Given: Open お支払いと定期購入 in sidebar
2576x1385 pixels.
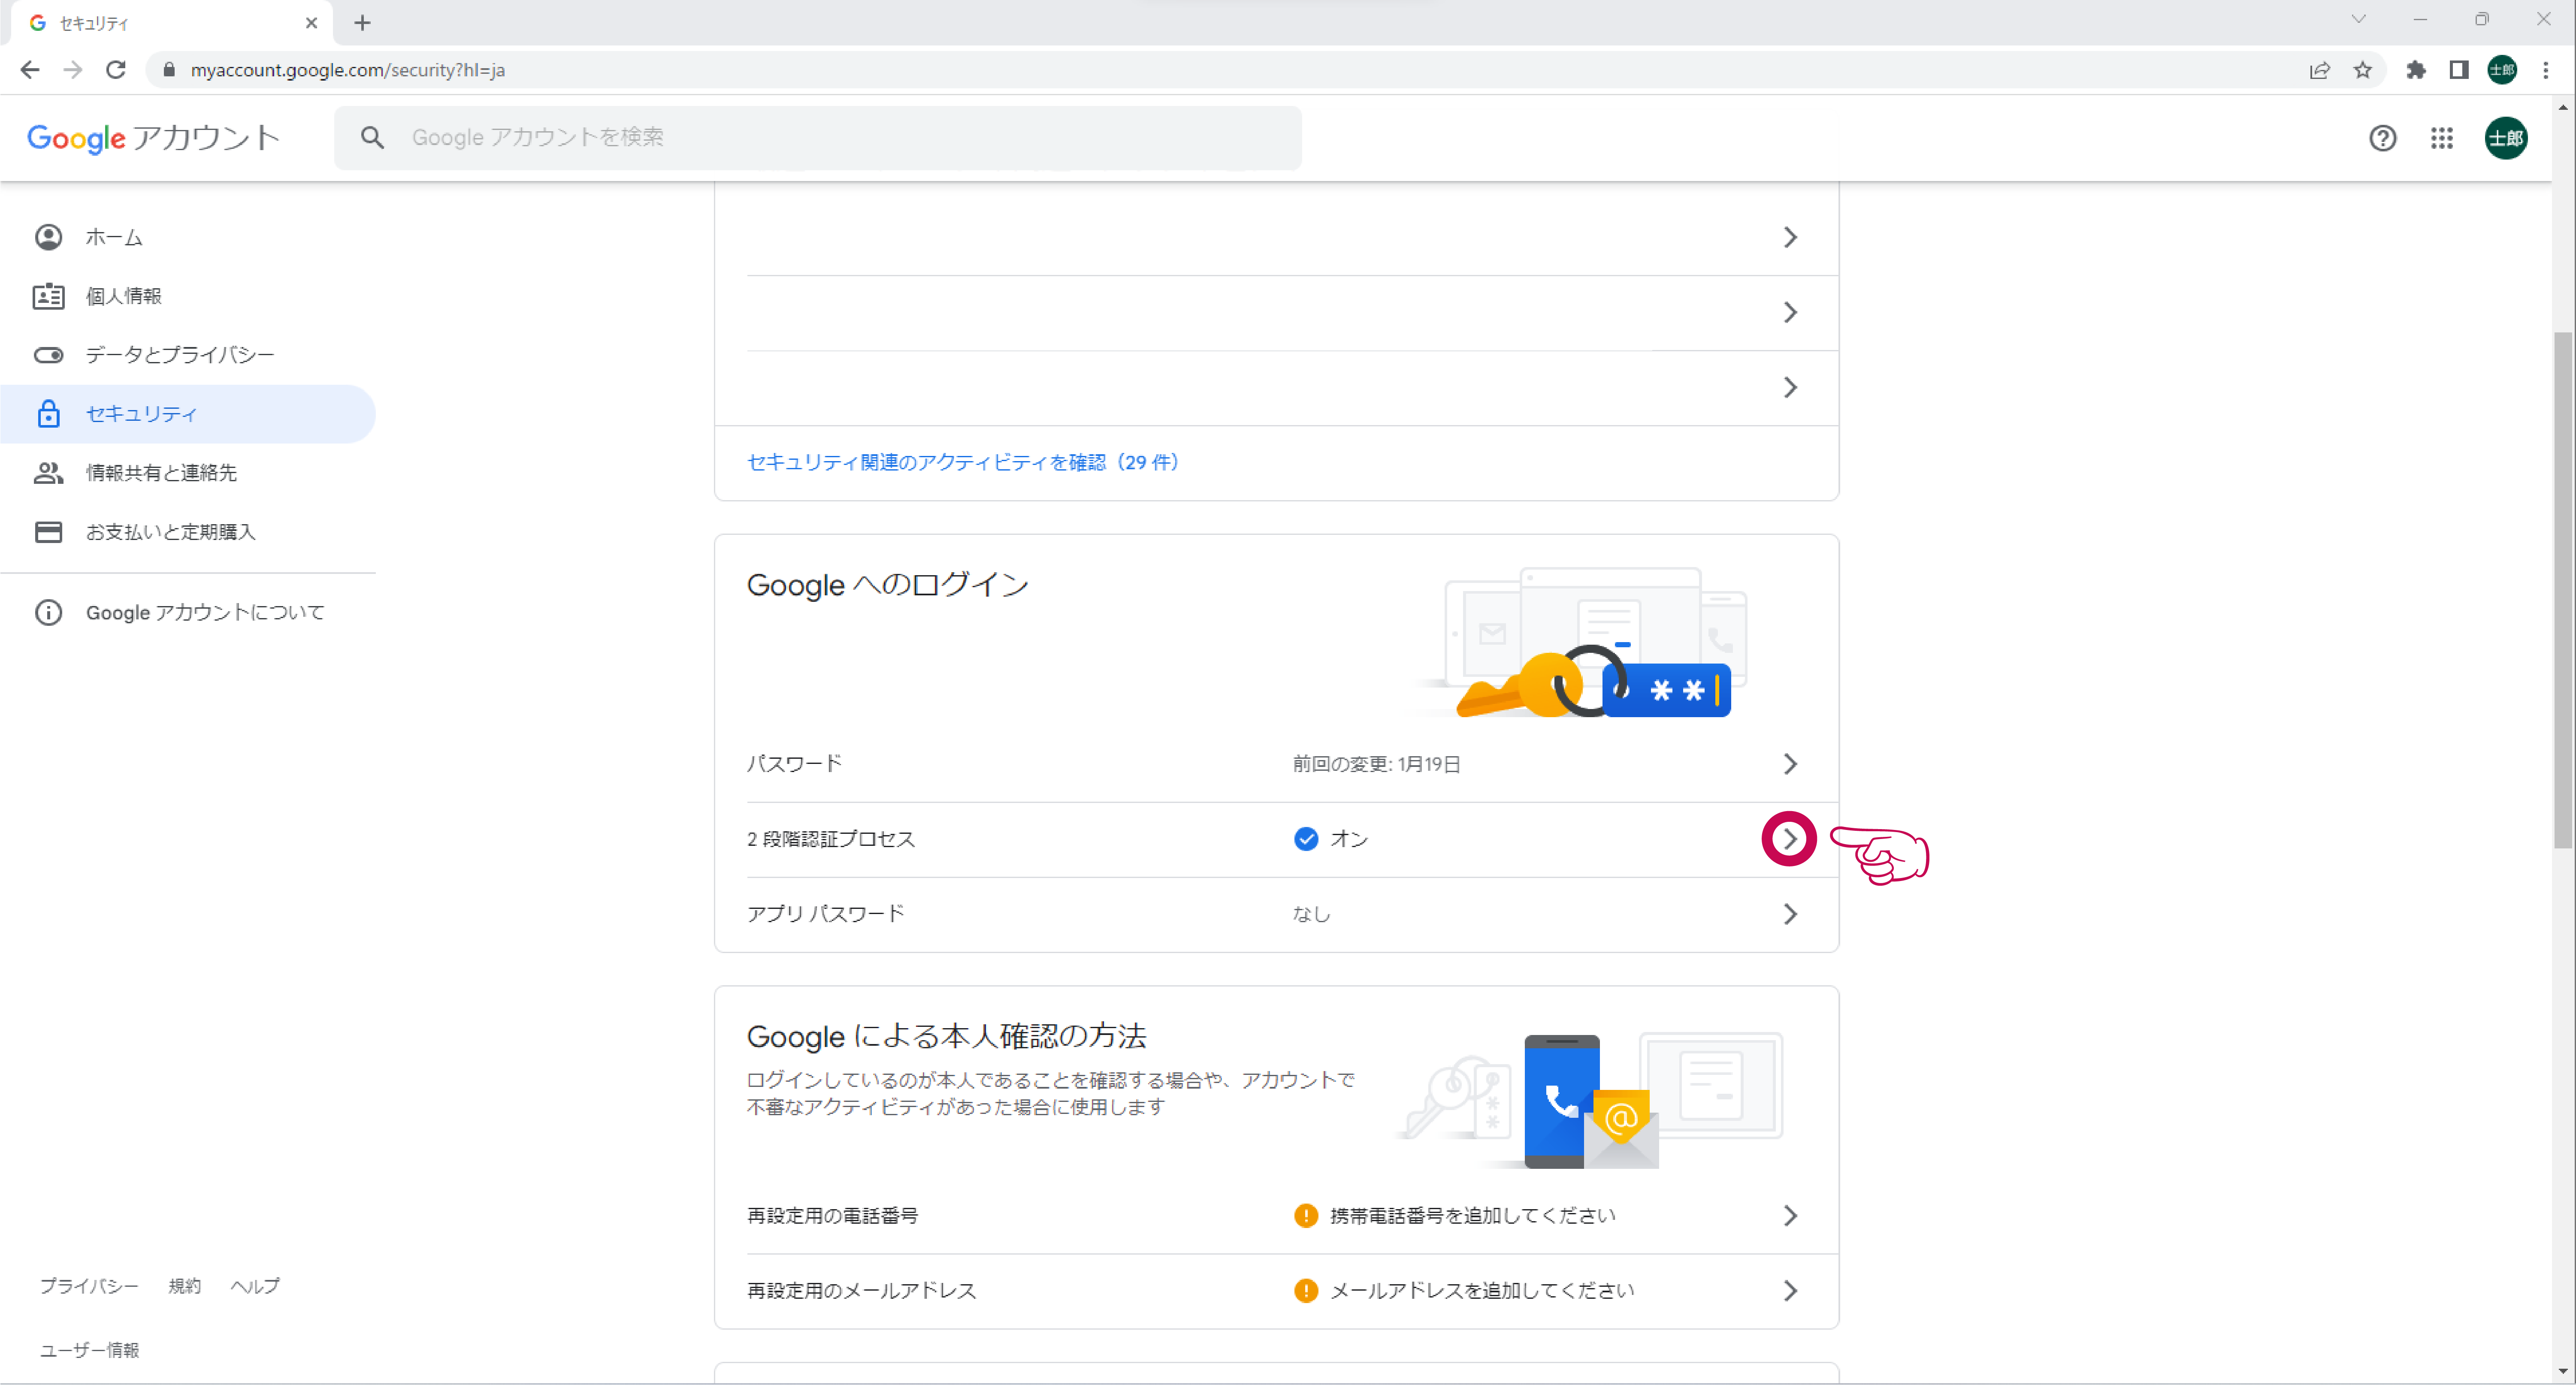Looking at the screenshot, I should point(188,532).
